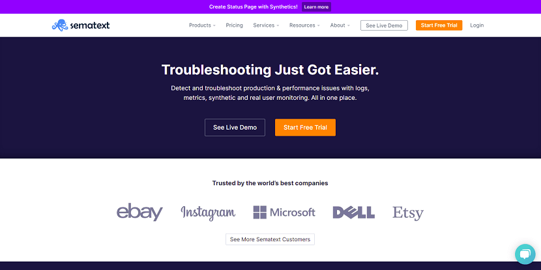Click See Live Demo in the navbar
The height and width of the screenshot is (270, 541).
[384, 25]
